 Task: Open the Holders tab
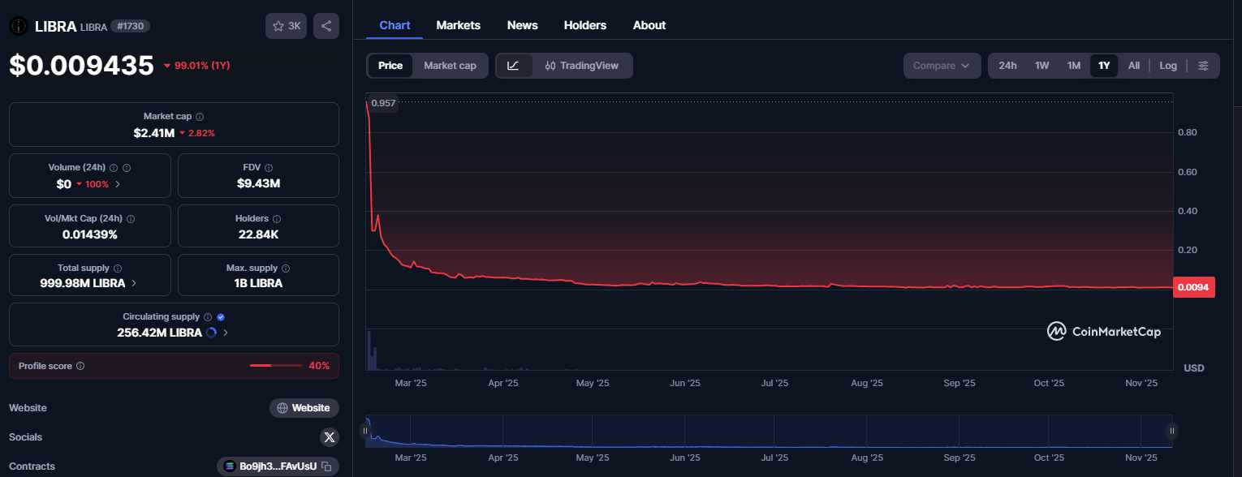point(585,25)
